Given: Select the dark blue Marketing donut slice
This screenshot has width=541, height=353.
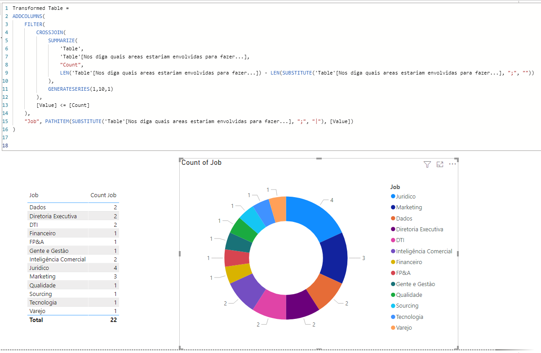Looking at the screenshot, I should [x=335, y=259].
